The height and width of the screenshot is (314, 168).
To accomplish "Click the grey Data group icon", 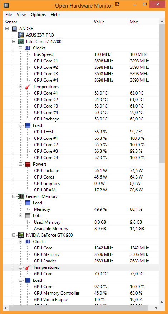I will click(28, 216).
